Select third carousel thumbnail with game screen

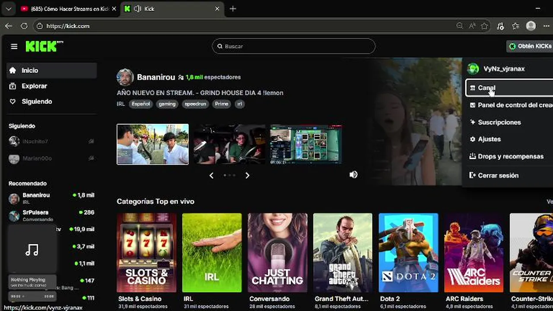click(306, 144)
